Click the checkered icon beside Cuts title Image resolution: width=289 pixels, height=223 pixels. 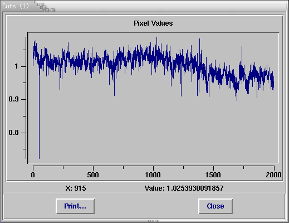pos(45,7)
